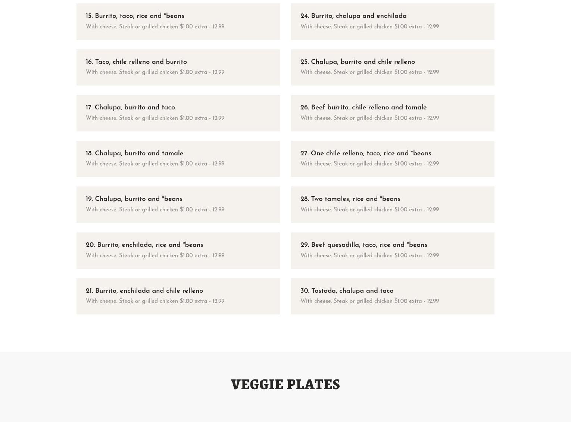Click 24 Burrito, chalupa and enchilada
This screenshot has height=422, width=571.
pyautogui.click(x=393, y=22)
